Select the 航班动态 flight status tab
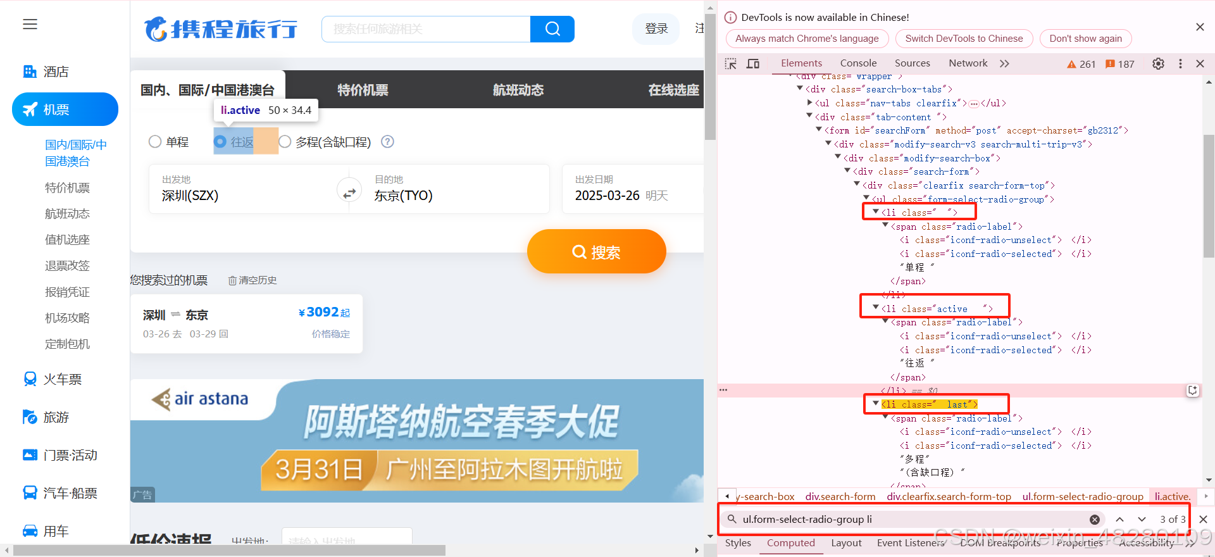Image resolution: width=1215 pixels, height=557 pixels. coord(518,90)
